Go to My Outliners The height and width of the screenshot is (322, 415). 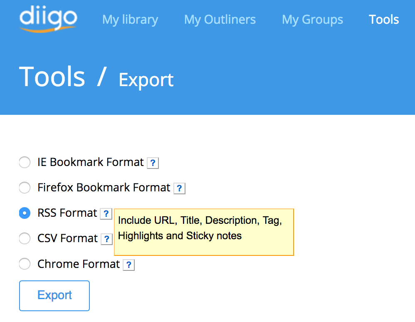[220, 20]
